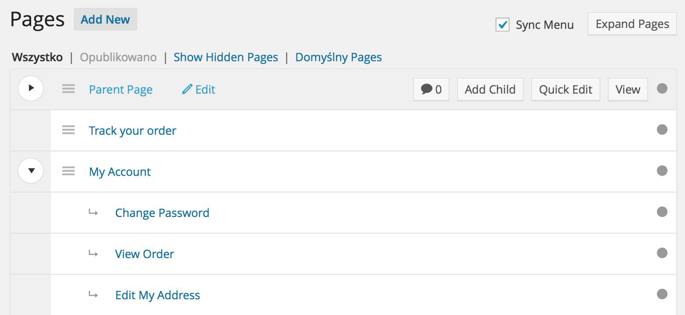Click the status dot beside Track your order
This screenshot has height=315, width=685.
[662, 129]
